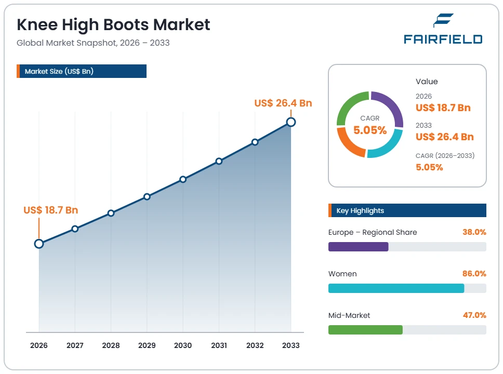Image resolution: width=503 pixels, height=374 pixels.
Task: Click the Mid-Market label
Action: coord(349,315)
